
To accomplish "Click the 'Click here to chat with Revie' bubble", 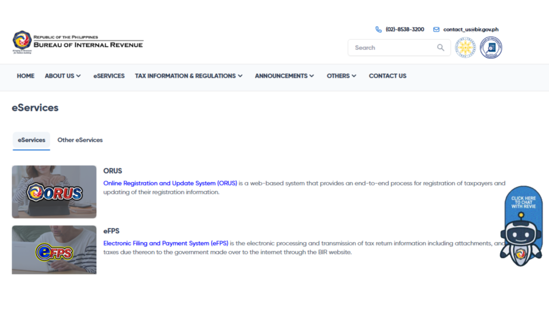I will [x=523, y=202].
